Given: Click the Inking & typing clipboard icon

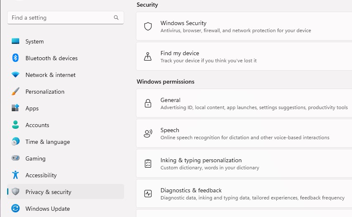Looking at the screenshot, I should tap(148, 163).
